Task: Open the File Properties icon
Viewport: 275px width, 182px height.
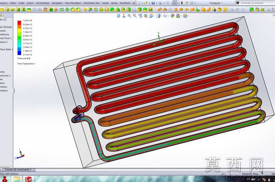Action: pyautogui.click(x=187, y=3)
